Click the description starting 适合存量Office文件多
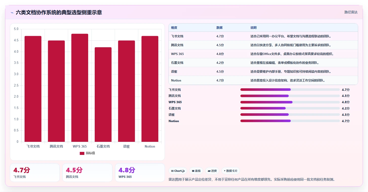 292,54
